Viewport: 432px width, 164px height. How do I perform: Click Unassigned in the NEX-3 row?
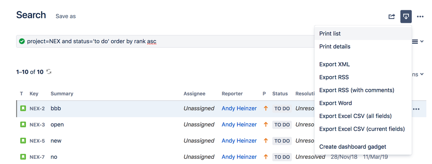(199, 124)
